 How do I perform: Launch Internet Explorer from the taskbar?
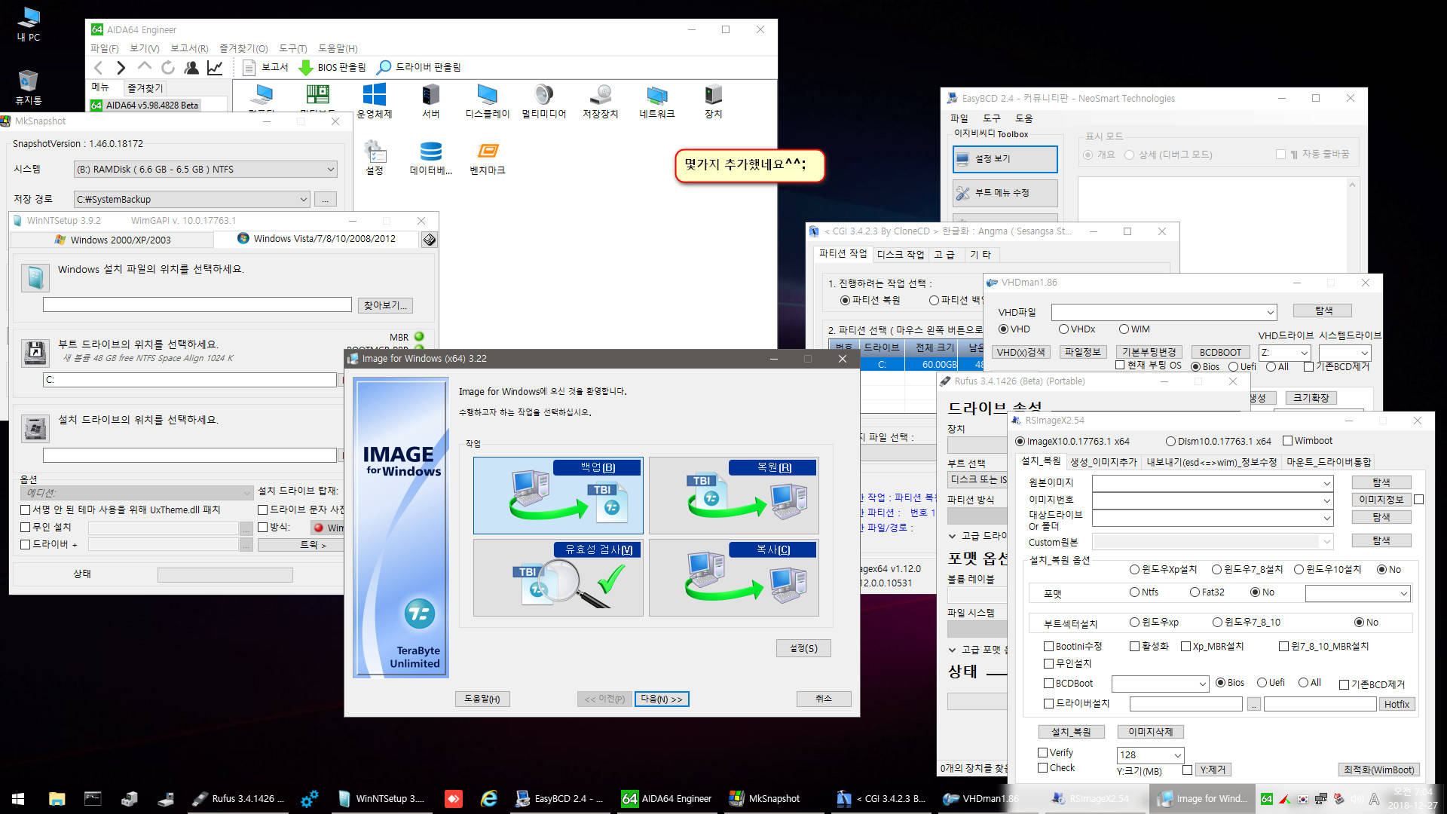(x=489, y=798)
